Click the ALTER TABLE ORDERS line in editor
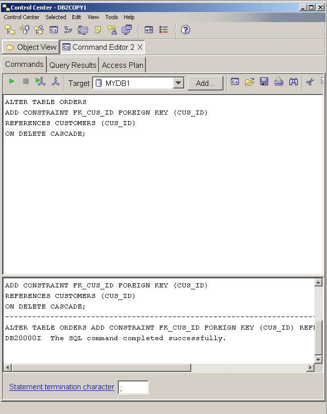This screenshot has height=414, width=327. click(x=46, y=102)
